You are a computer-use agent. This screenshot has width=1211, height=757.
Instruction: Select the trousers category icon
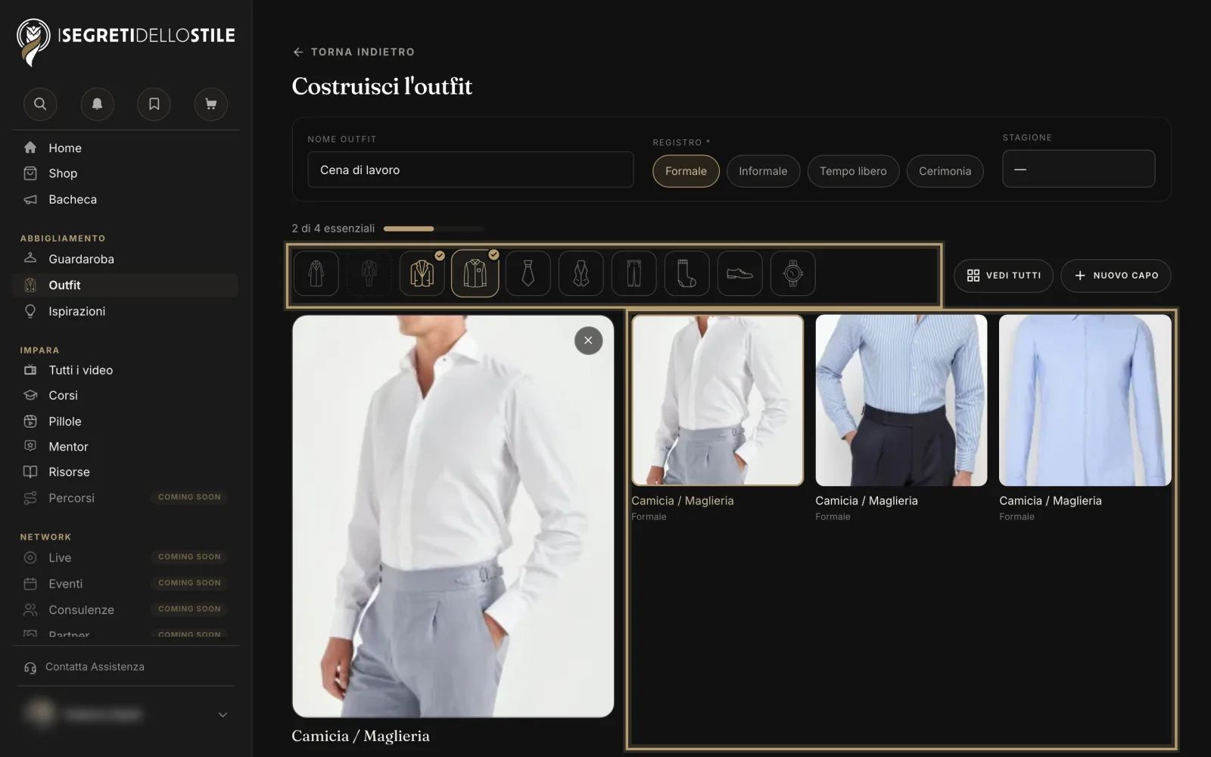[x=634, y=273]
